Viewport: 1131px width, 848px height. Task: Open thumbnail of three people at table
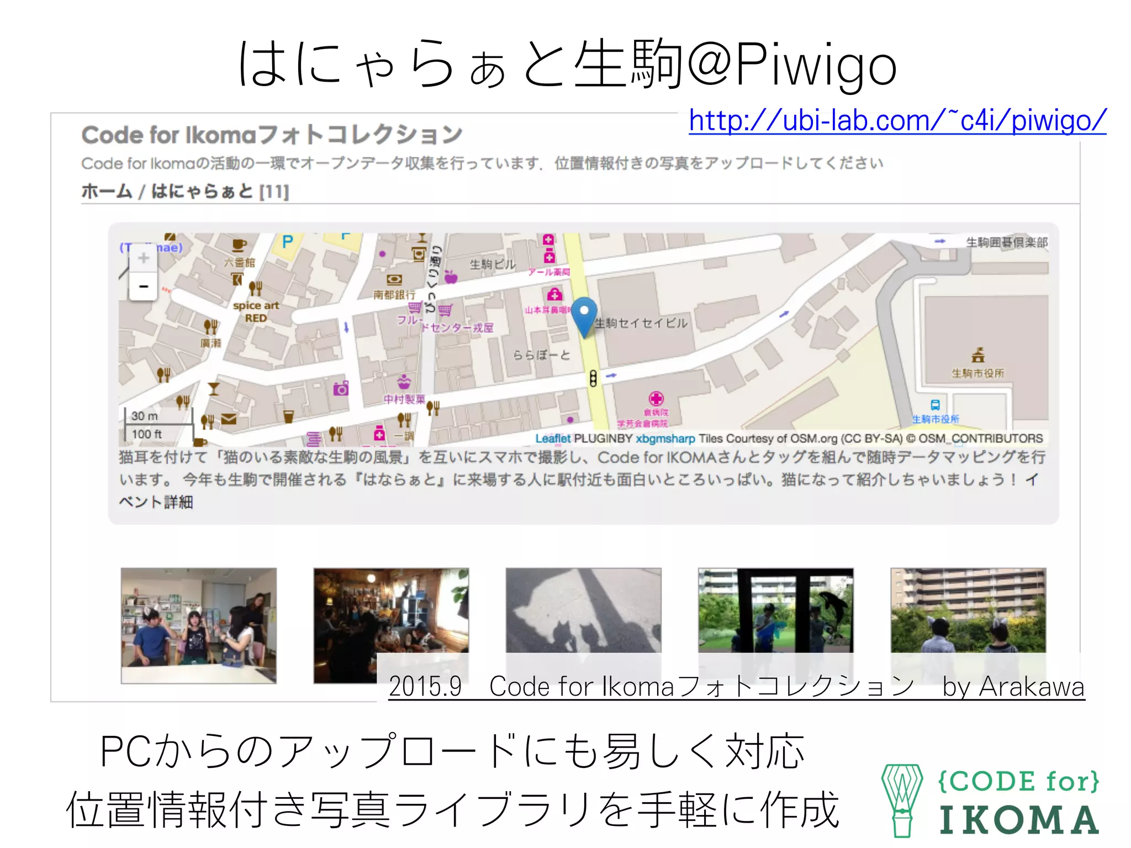point(199,626)
